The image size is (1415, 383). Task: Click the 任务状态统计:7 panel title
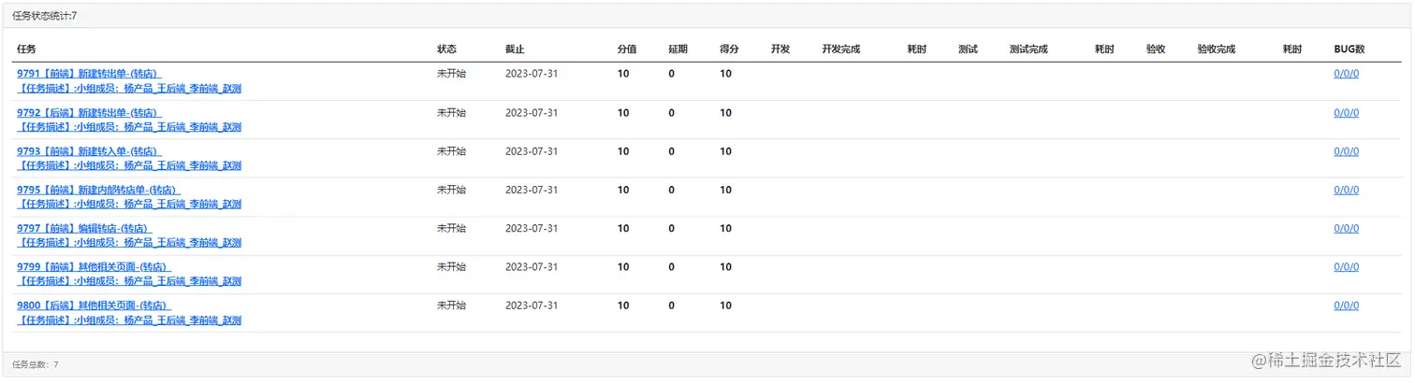click(44, 15)
